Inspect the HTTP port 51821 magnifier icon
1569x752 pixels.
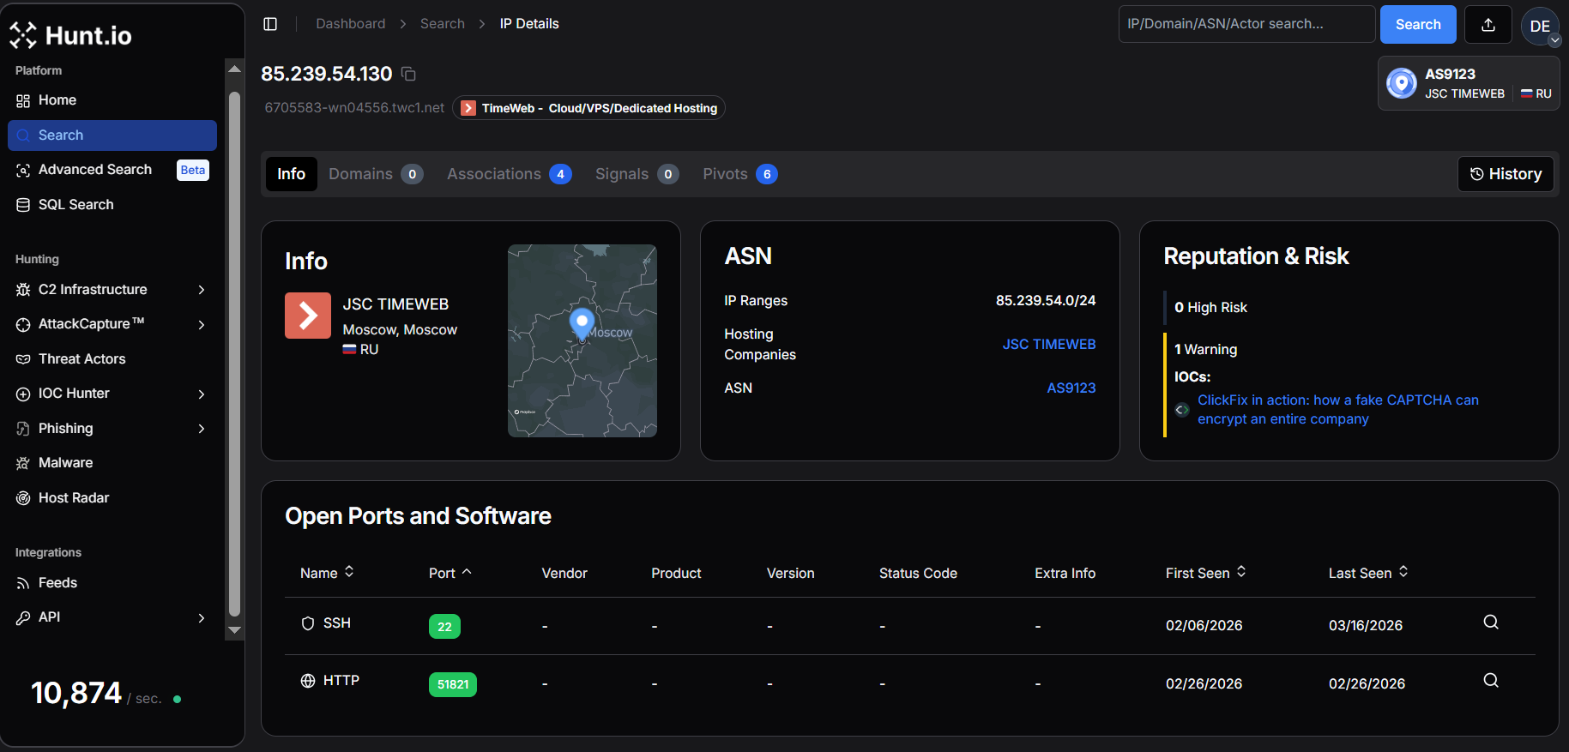click(1491, 681)
